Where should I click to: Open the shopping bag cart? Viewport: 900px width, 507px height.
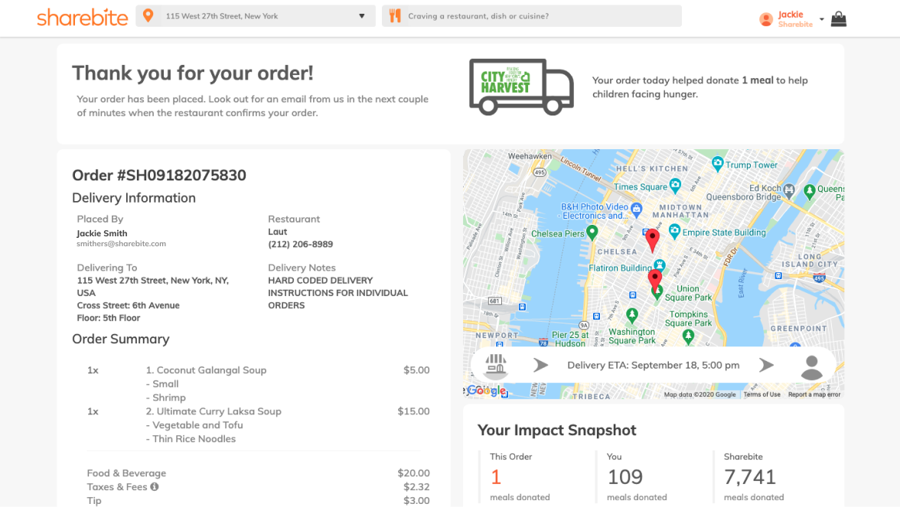click(839, 19)
